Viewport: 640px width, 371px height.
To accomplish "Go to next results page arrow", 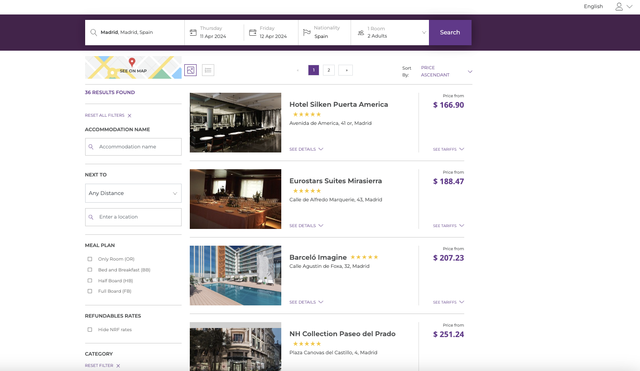I will (x=346, y=70).
